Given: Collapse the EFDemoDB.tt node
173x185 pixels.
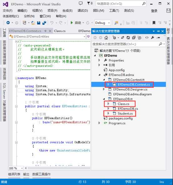Looking at the screenshot, I should pos(104,99).
